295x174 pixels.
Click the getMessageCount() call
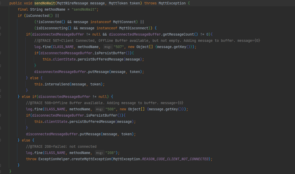pos(180,34)
